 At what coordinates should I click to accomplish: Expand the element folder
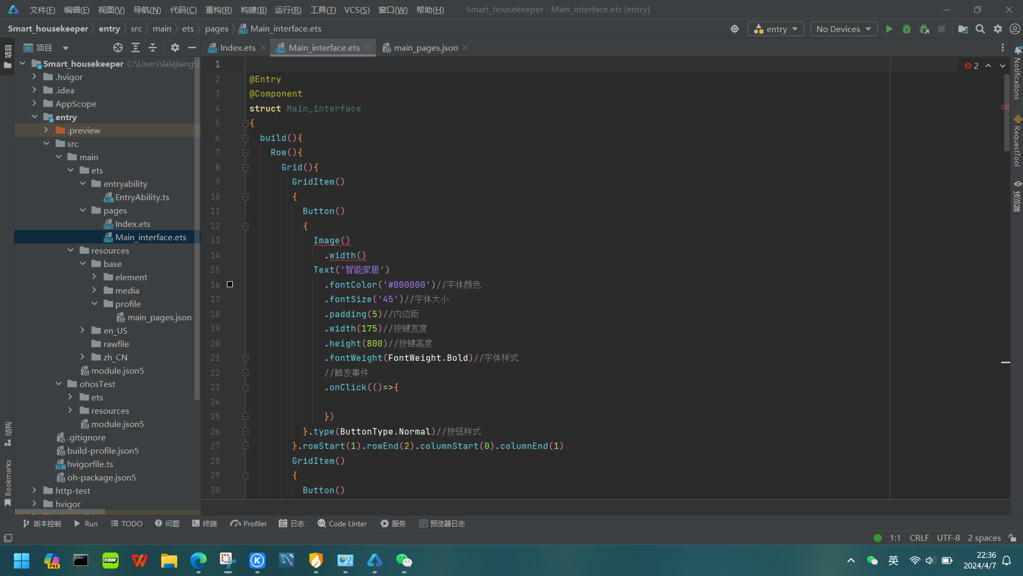pyautogui.click(x=95, y=277)
